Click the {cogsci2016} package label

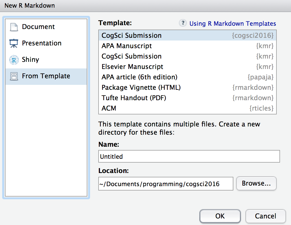click(x=253, y=36)
